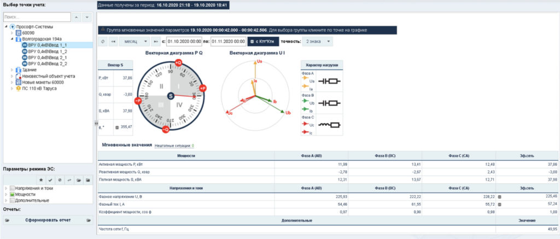Click the splitter collapse handle between panels
The image size is (560, 239).
96,123
